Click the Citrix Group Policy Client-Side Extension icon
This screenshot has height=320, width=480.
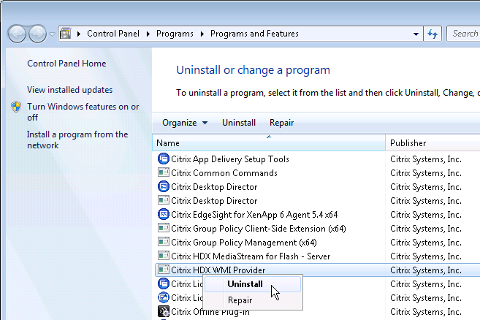point(164,228)
